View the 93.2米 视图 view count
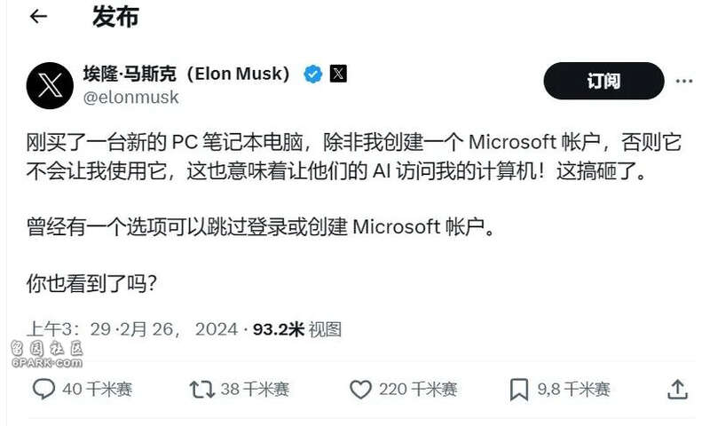This screenshot has height=426, width=710. tap(297, 329)
